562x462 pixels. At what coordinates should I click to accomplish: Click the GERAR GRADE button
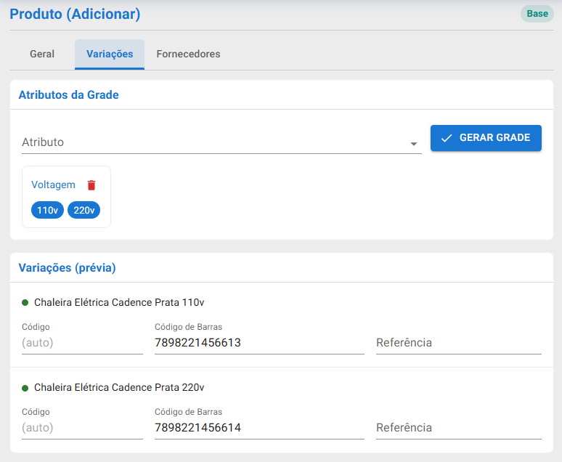pyautogui.click(x=486, y=138)
